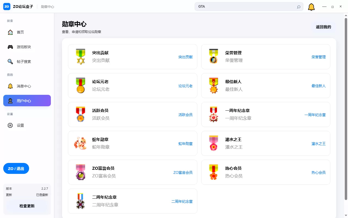Focus the search field containing GTA

point(249,7)
